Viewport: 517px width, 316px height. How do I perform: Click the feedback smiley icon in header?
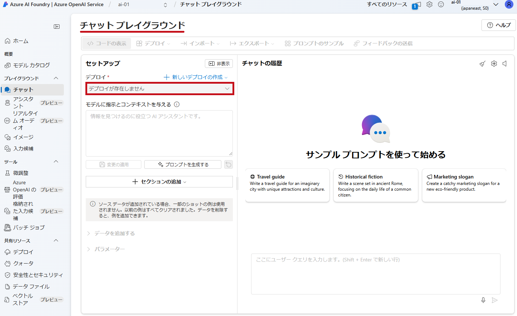pyautogui.click(x=441, y=5)
